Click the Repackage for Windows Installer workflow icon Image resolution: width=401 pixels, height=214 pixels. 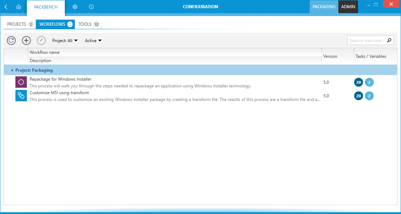21,82
